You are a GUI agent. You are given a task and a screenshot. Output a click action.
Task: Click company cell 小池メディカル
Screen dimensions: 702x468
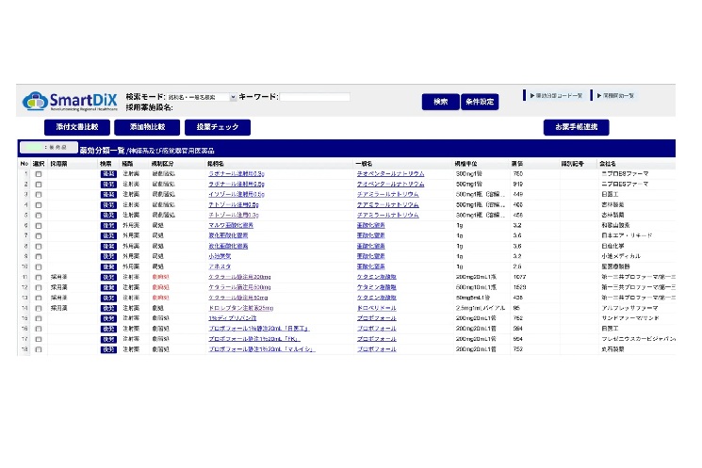621,256
